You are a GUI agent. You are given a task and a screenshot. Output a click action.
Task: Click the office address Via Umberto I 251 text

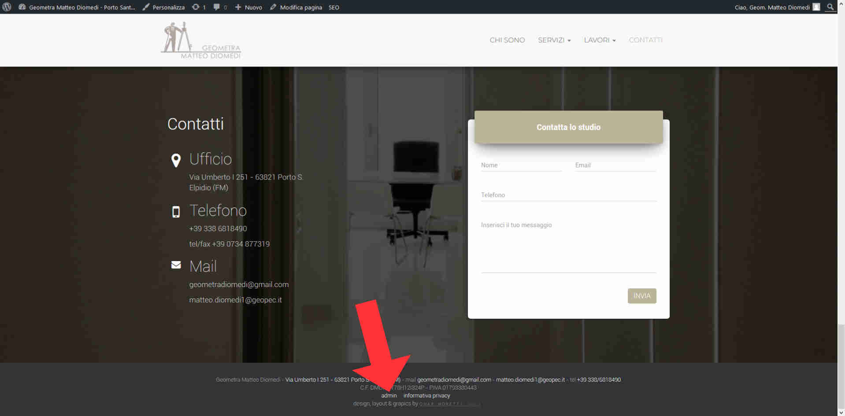pos(246,182)
